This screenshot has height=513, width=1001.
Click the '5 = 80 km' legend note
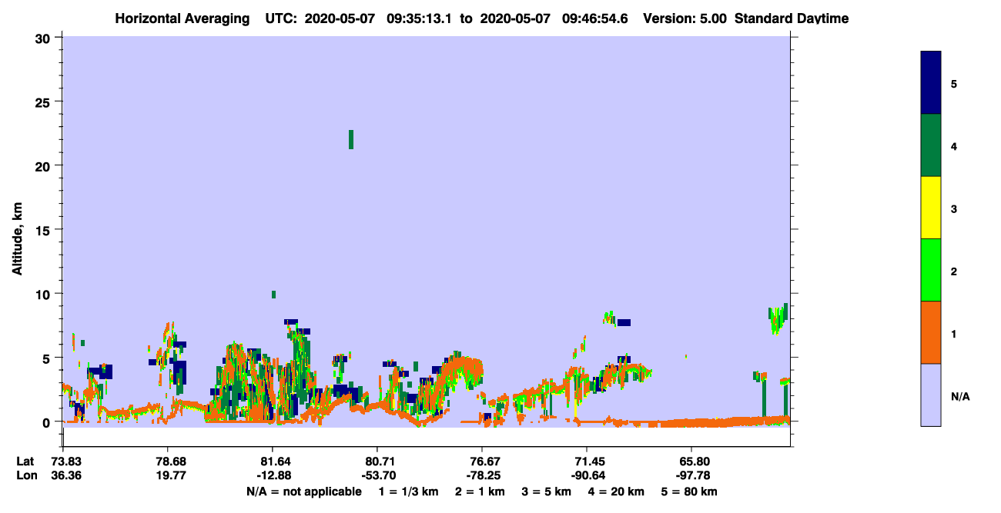[x=691, y=491]
